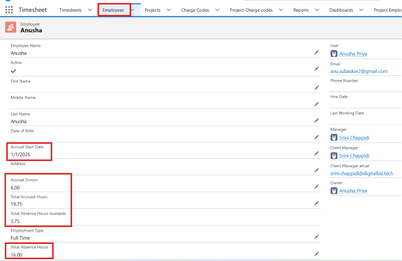The width and height of the screenshot is (402, 261).
Task: Open the Project-Charge codes tab
Action: [x=251, y=10]
